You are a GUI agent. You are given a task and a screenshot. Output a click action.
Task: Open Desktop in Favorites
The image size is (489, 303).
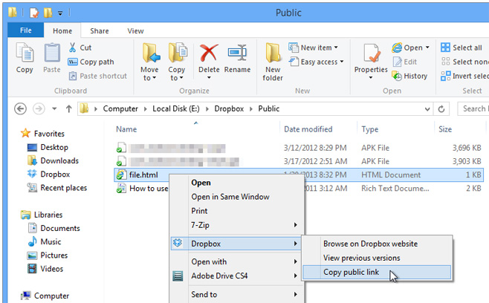[54, 147]
